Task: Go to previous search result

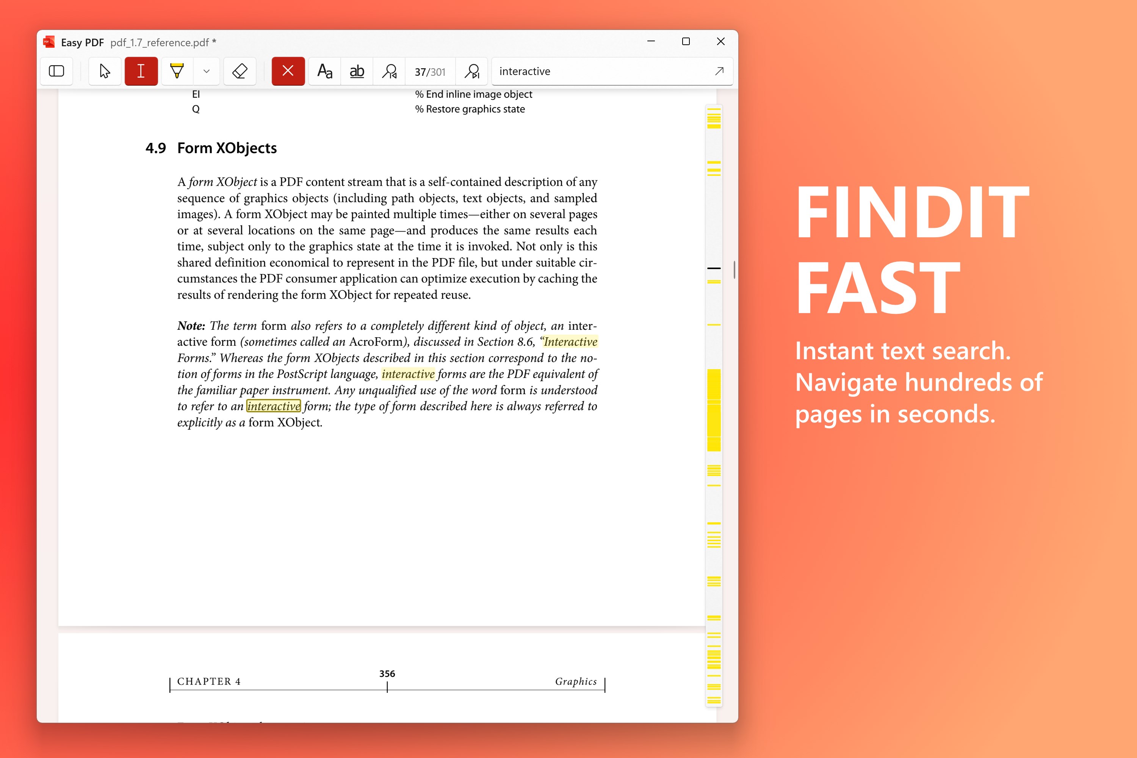Action: click(389, 71)
